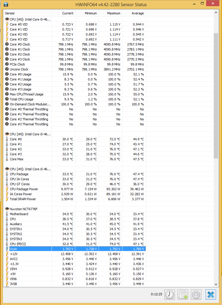
Task: Click chip icon beside Nuvoton NCT6776F
Action: [x=7, y=209]
